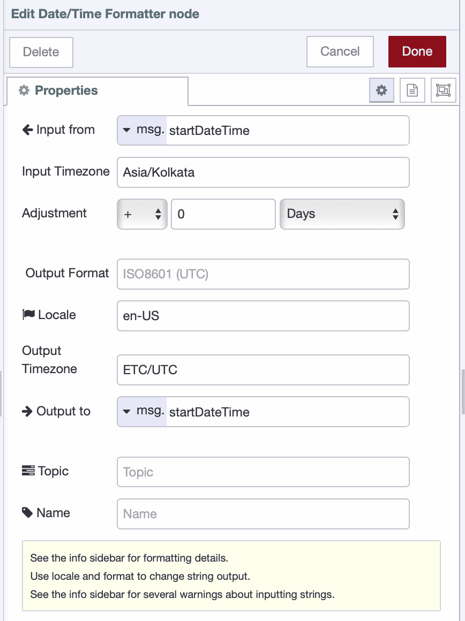Open the msg type dropdown for Output to
This screenshot has width=465, height=621.
[x=142, y=412]
